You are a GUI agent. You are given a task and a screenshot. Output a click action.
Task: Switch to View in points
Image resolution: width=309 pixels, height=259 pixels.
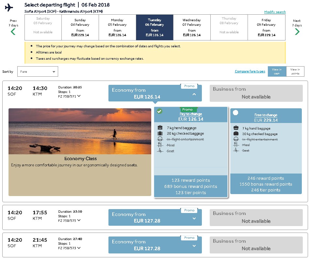295,71
